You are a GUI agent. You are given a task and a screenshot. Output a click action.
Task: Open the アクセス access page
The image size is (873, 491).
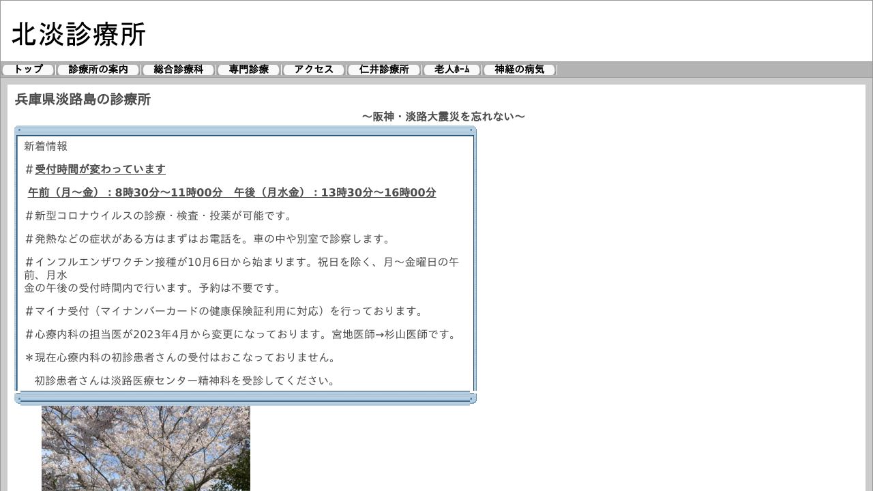313,69
